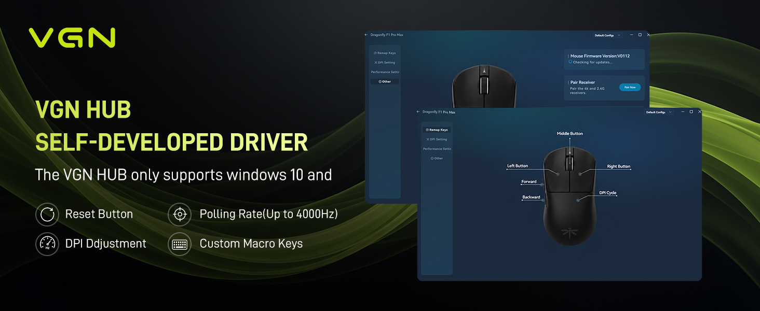The width and height of the screenshot is (760, 311).
Task: Open Performance Setting in rear window sidebar
Action: click(x=385, y=72)
